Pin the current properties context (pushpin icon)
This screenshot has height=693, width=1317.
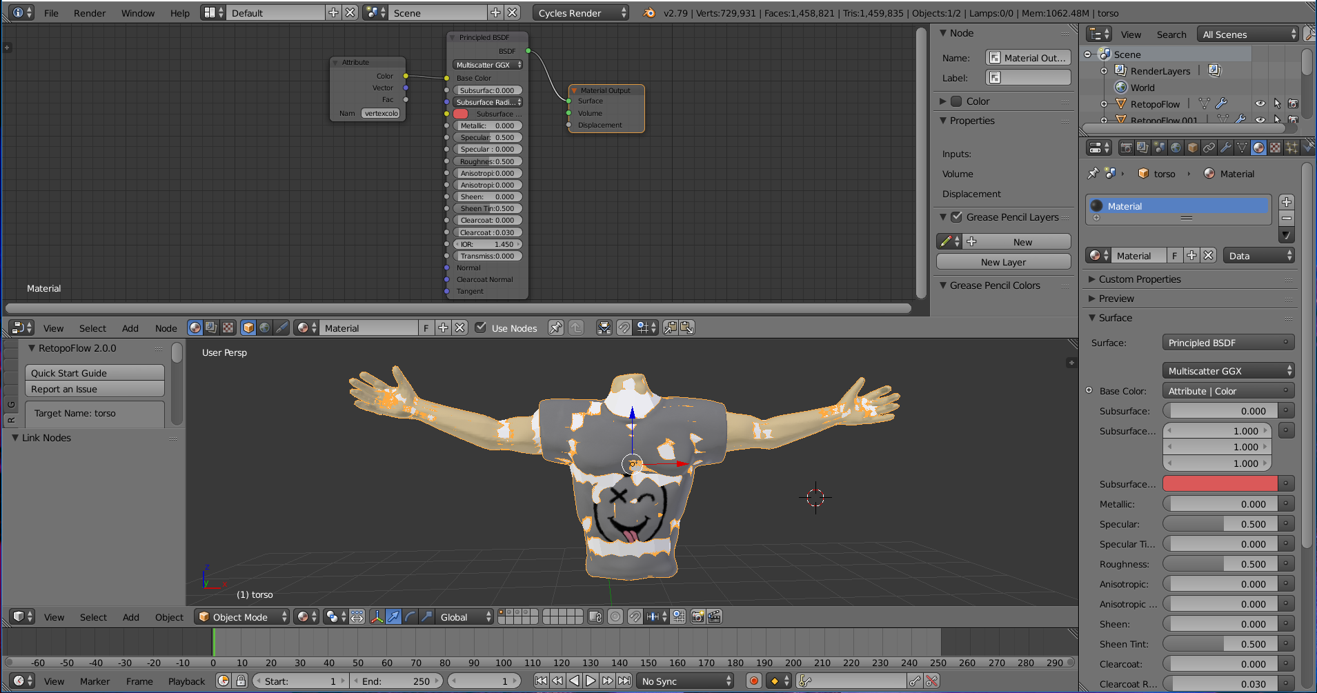(x=1092, y=173)
